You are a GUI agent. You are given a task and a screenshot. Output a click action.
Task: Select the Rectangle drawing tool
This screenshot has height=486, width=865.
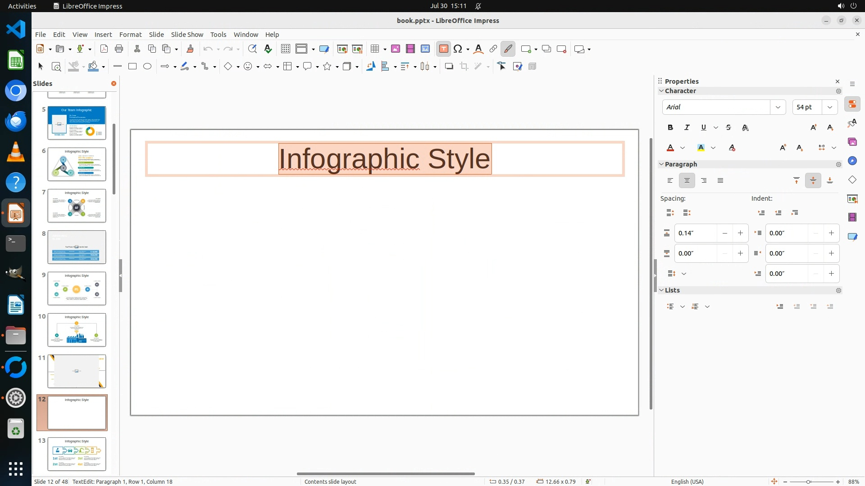tap(132, 67)
